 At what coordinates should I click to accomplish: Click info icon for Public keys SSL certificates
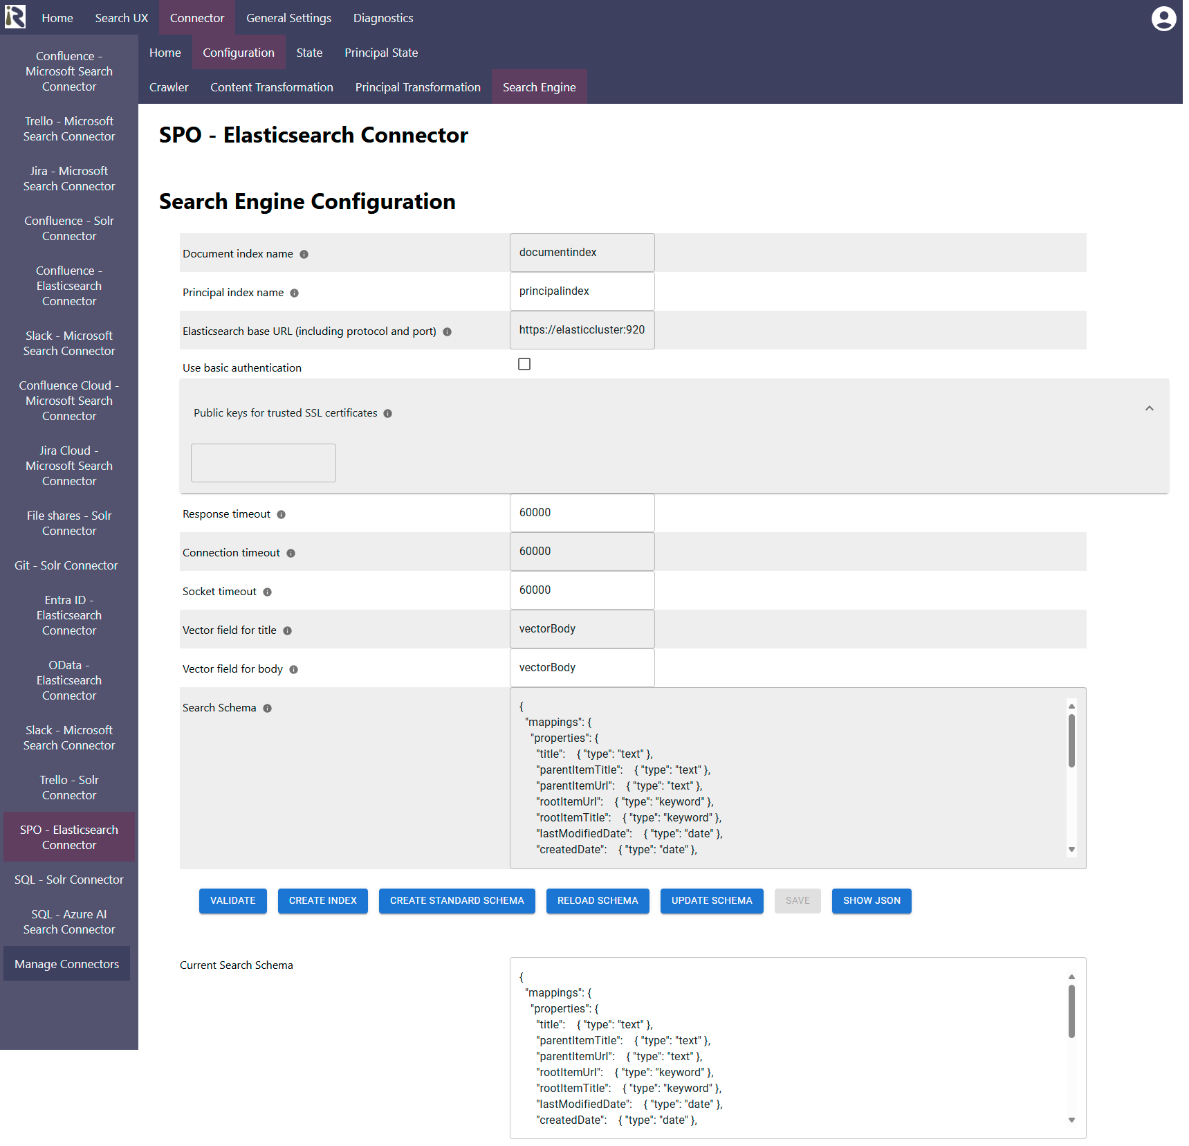click(x=388, y=414)
